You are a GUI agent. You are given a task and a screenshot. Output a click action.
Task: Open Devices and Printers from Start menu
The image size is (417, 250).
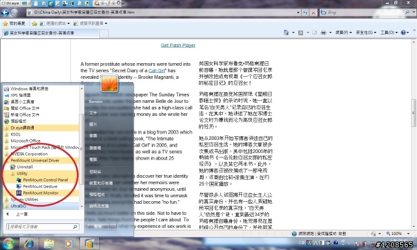point(101,183)
